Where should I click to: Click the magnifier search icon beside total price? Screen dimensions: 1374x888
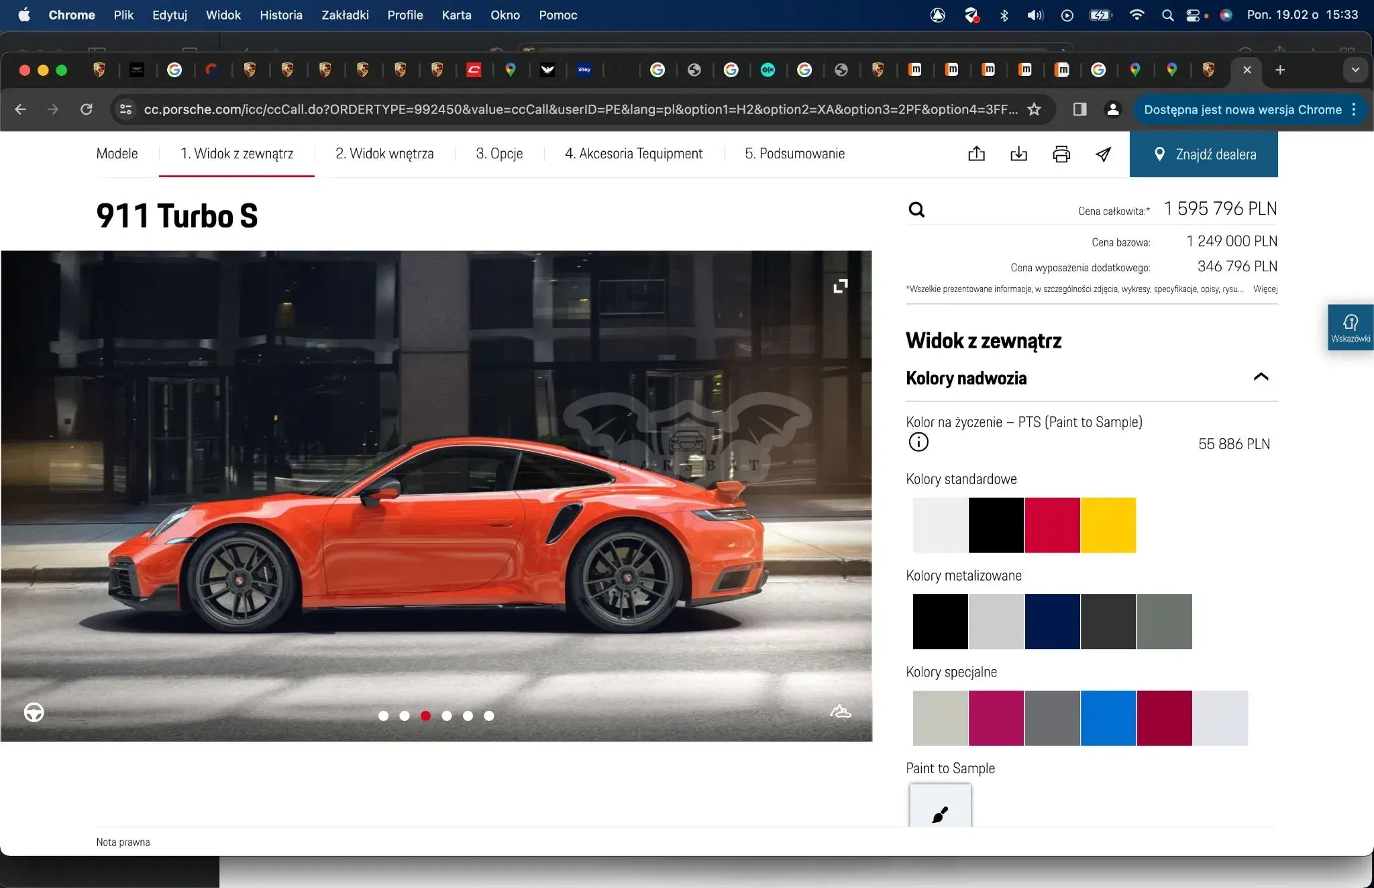(x=916, y=209)
